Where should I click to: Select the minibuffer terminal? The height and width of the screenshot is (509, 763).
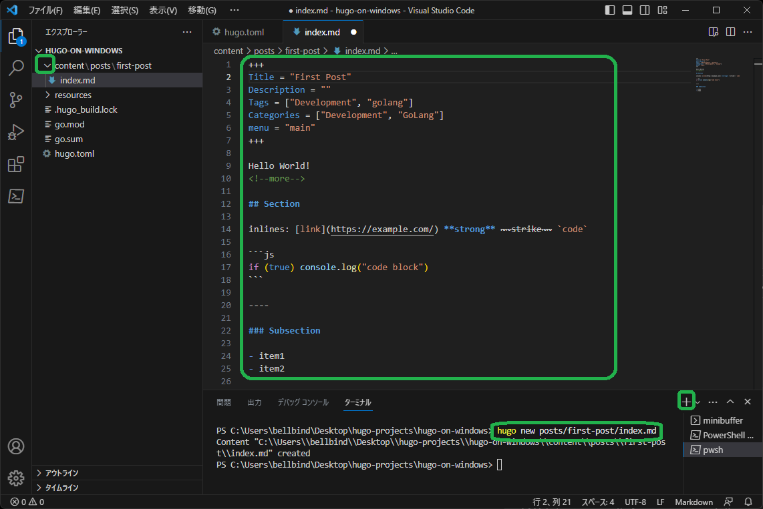click(x=723, y=420)
